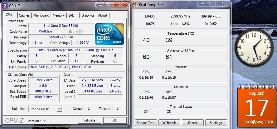
Task: Click the CPU-Z purple app icon in title bar
Action: pos(5,6)
